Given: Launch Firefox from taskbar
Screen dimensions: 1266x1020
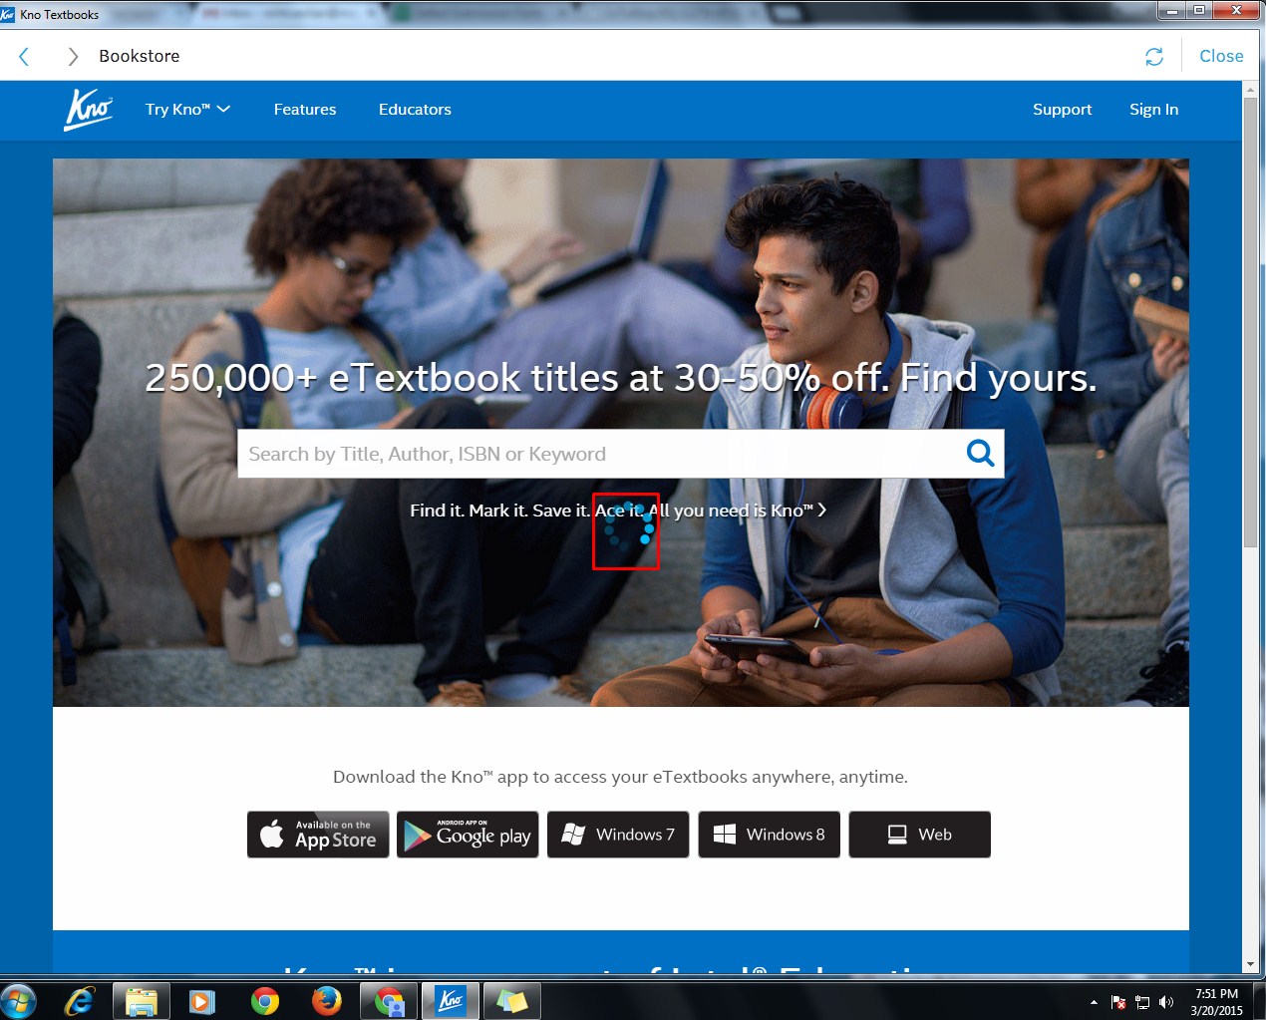Looking at the screenshot, I should tap(326, 1000).
